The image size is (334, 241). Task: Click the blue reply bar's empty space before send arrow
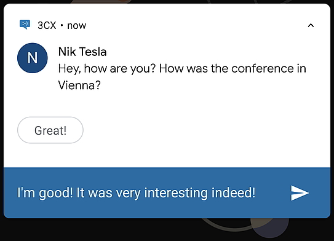pos(272,193)
